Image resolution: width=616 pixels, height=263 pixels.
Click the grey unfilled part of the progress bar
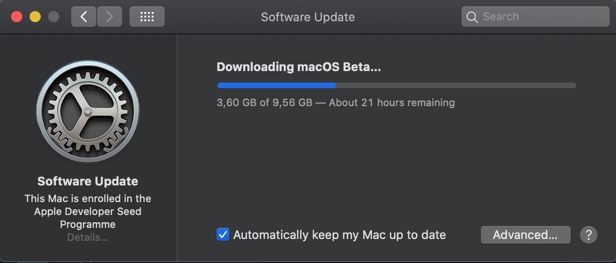point(455,85)
